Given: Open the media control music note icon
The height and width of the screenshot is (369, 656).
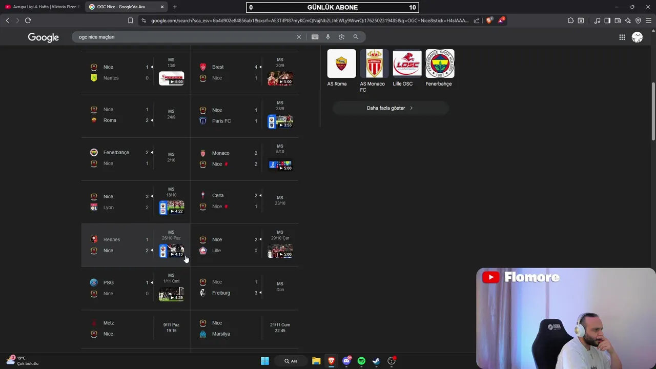Looking at the screenshot, I should pos(597,20).
